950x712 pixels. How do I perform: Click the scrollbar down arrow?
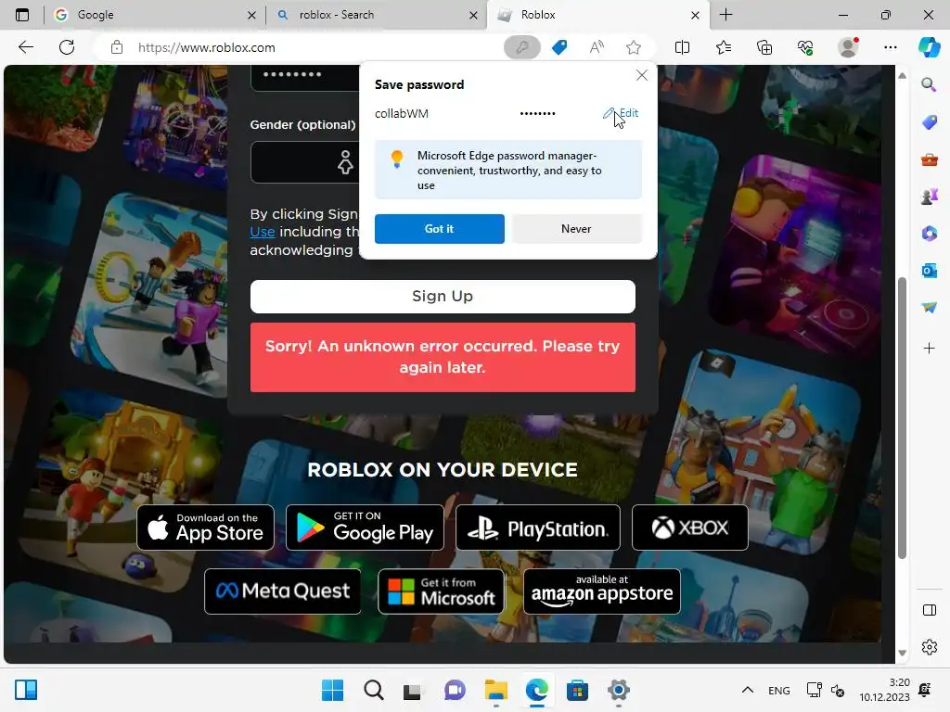(902, 654)
